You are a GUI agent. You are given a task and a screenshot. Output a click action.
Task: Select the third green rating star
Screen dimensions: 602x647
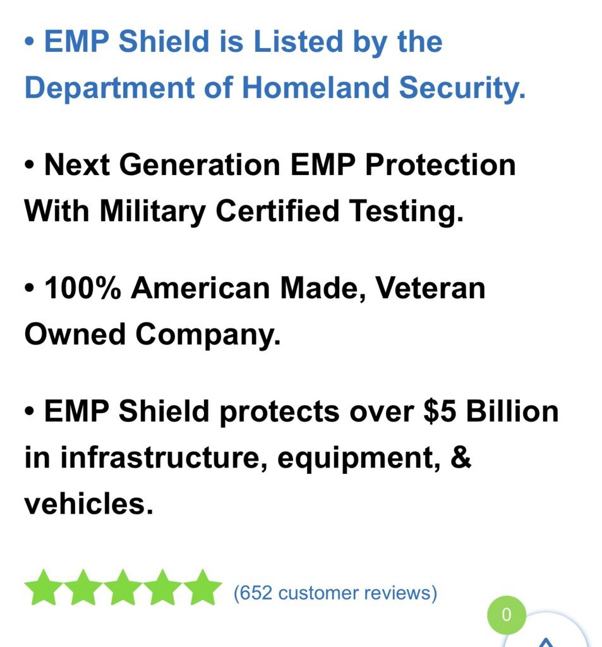pos(123,588)
